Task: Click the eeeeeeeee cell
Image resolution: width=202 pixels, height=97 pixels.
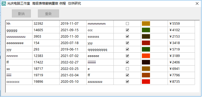Action: [19, 43]
